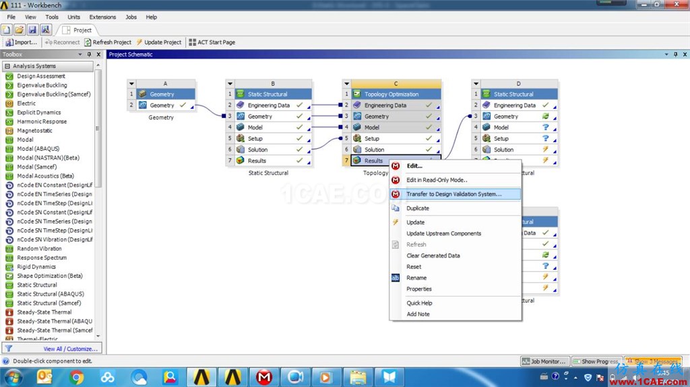This screenshot has height=387, width=690.
Task: Open system C dropdown arrow
Action: (347, 83)
